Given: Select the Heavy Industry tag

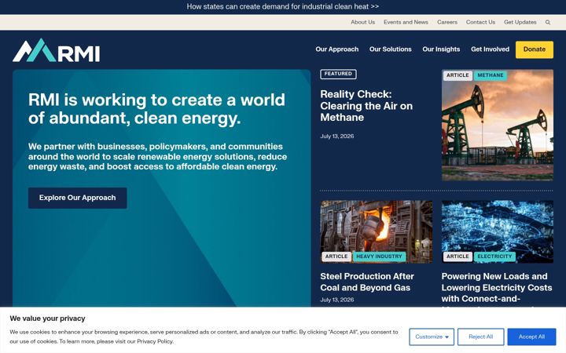Looking at the screenshot, I should pos(379,257).
